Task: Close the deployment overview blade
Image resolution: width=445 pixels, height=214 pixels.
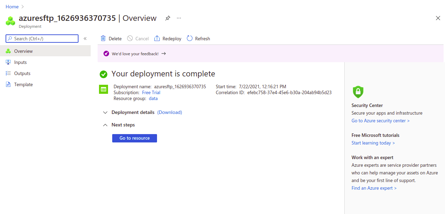Action: (438, 18)
